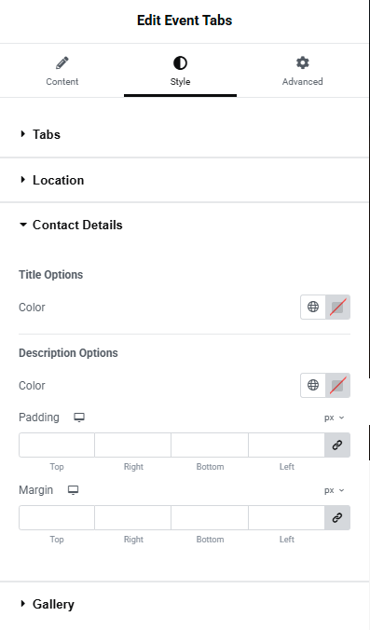Click the Padding Top input field

click(x=57, y=445)
